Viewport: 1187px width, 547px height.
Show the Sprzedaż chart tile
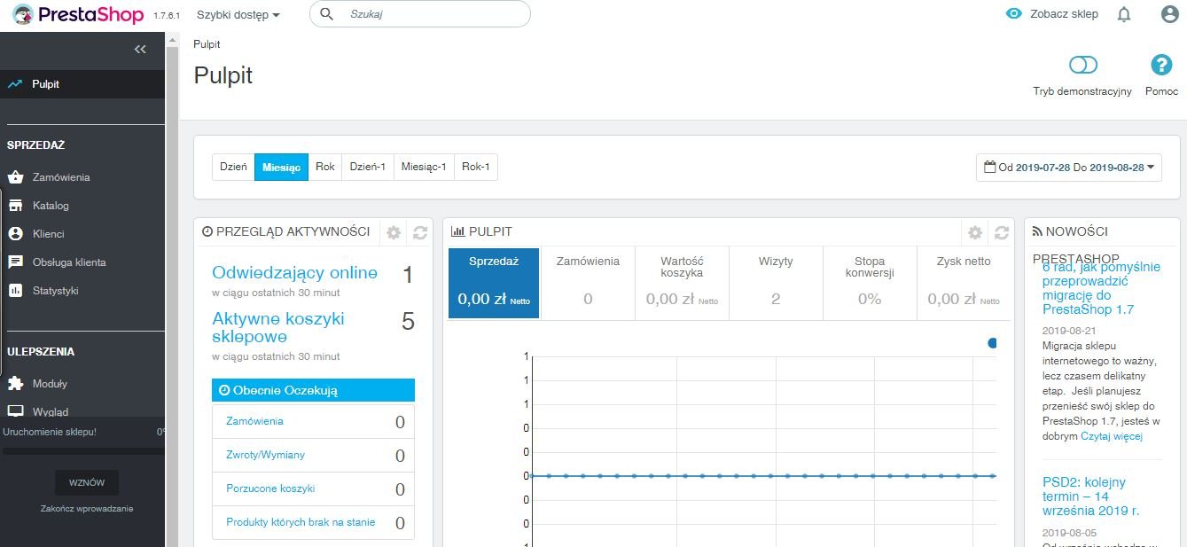click(x=494, y=283)
